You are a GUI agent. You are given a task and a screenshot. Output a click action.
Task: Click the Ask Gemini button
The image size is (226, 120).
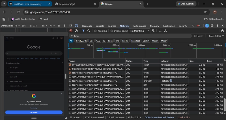coord(186,4)
